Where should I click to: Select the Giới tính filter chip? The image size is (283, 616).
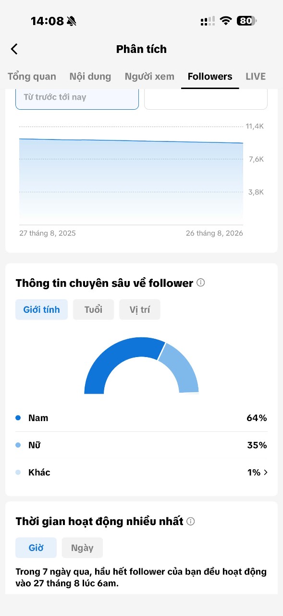(x=42, y=309)
